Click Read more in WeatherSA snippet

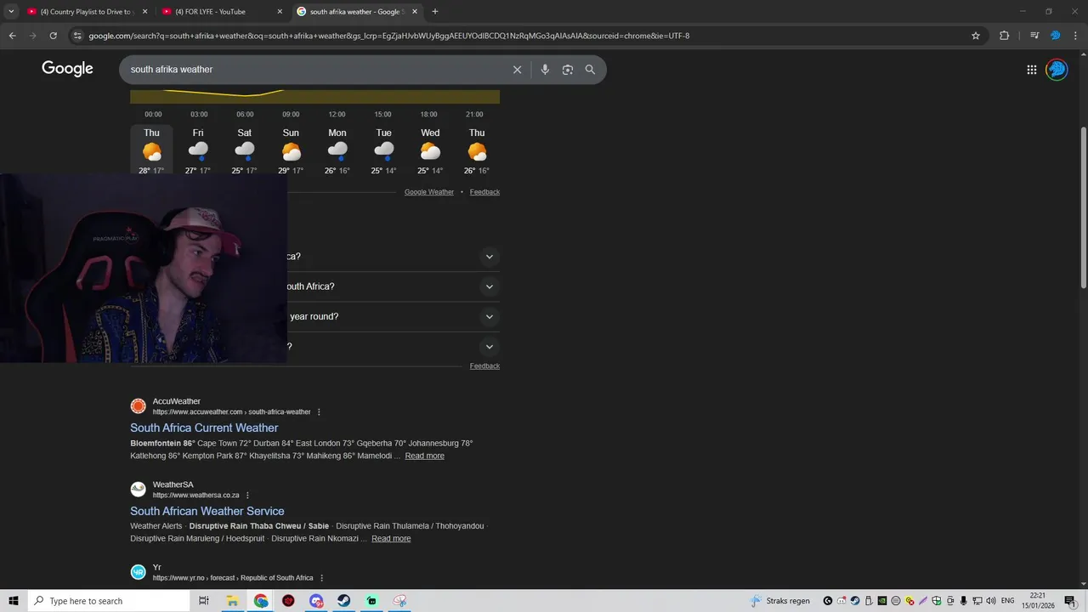tap(391, 539)
